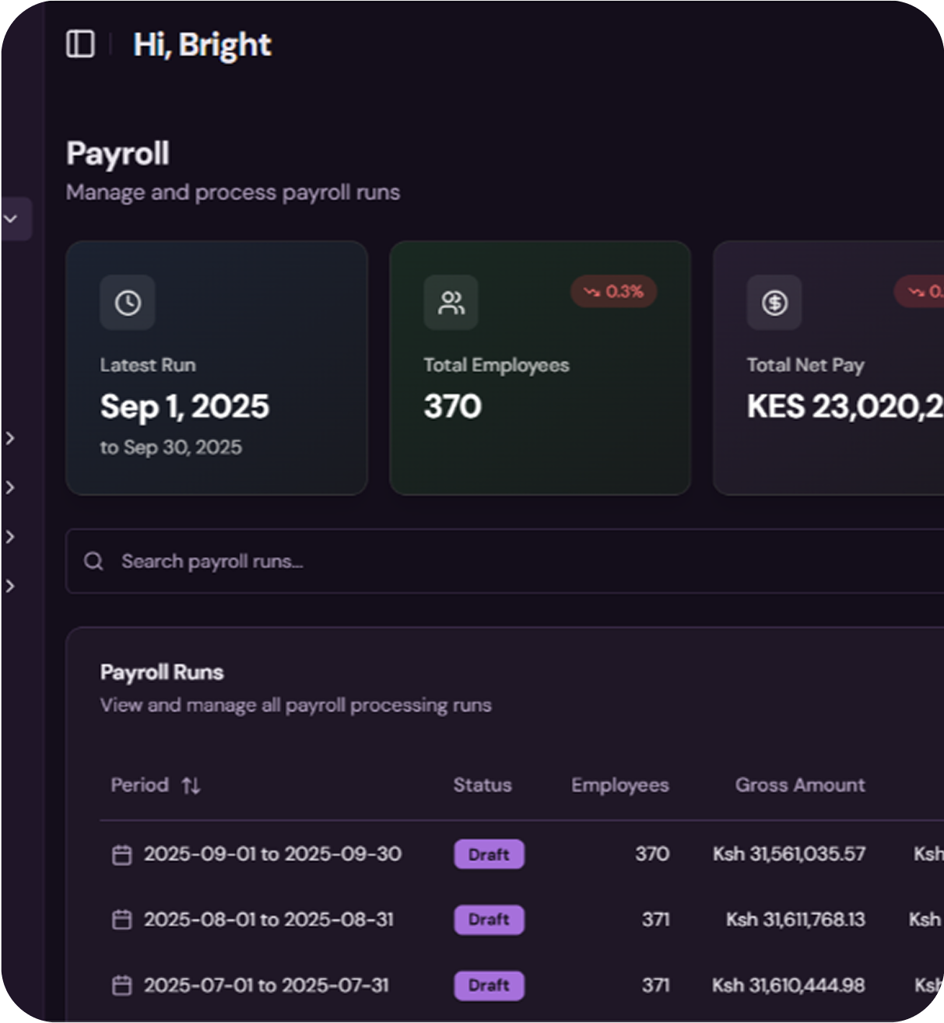Click the magnifier icon in the search bar
Image resolution: width=944 pixels, height=1023 pixels.
(93, 561)
